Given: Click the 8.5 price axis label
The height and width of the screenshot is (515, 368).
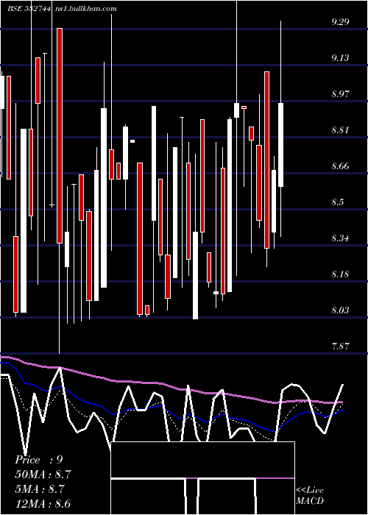Looking at the screenshot, I should point(338,202).
